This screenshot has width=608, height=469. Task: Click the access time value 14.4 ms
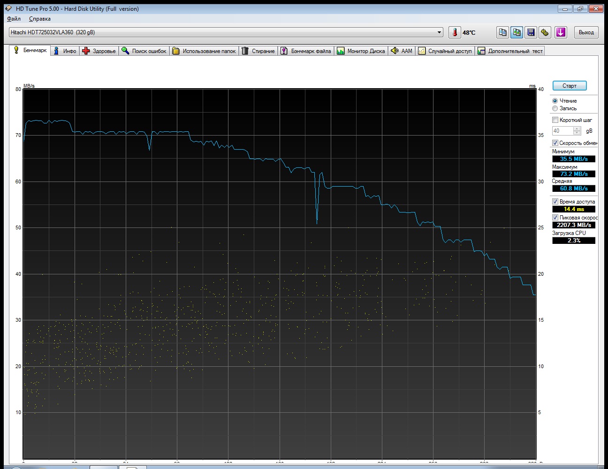point(574,209)
